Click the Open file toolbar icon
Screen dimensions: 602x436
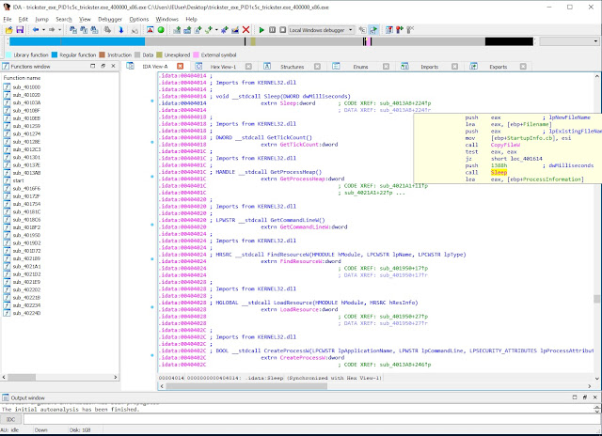[x=8, y=30]
